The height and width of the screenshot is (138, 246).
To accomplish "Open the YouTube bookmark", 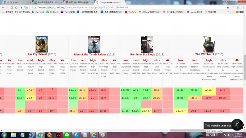I will [131, 12].
